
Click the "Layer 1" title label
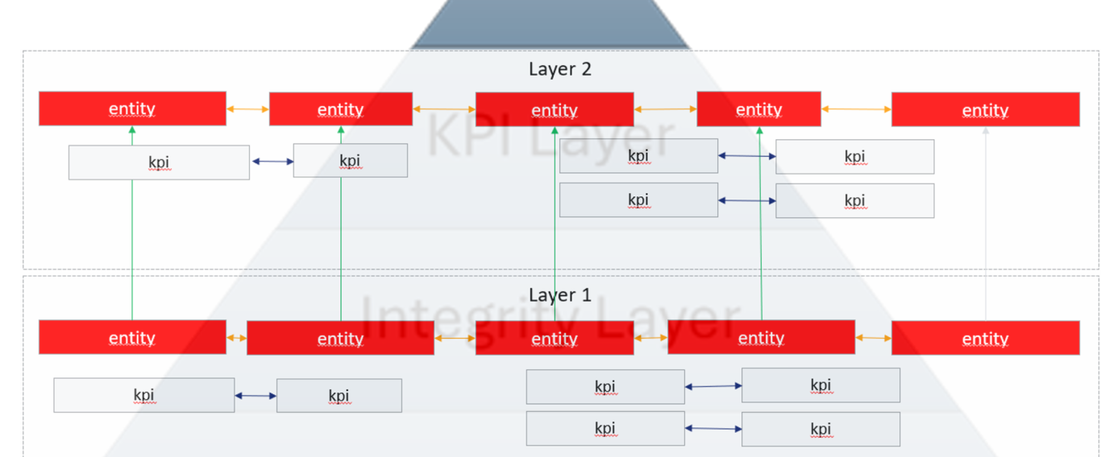pyautogui.click(x=559, y=295)
